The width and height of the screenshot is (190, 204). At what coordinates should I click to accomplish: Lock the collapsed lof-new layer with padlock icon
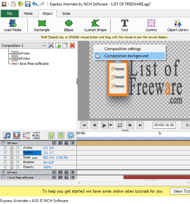point(66,172)
